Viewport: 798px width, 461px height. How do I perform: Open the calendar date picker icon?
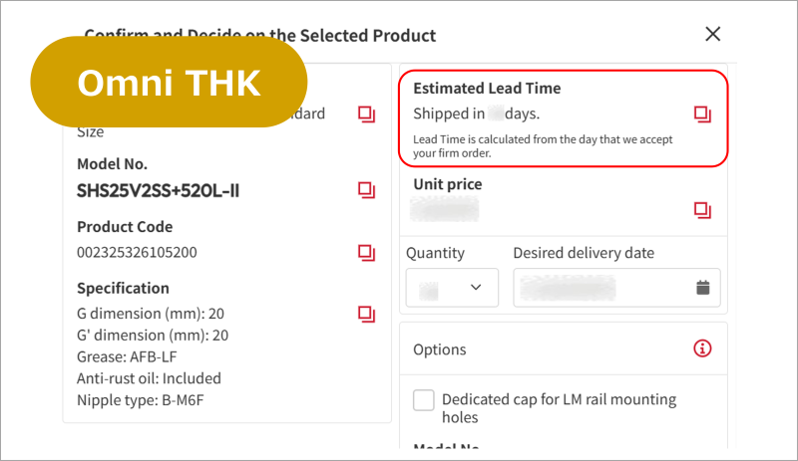pyautogui.click(x=702, y=288)
